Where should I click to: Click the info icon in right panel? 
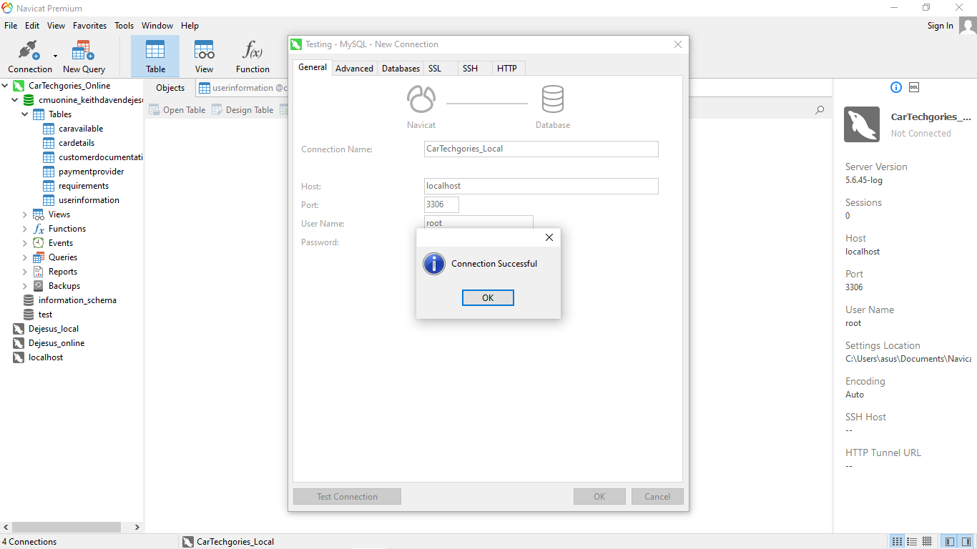coord(895,87)
